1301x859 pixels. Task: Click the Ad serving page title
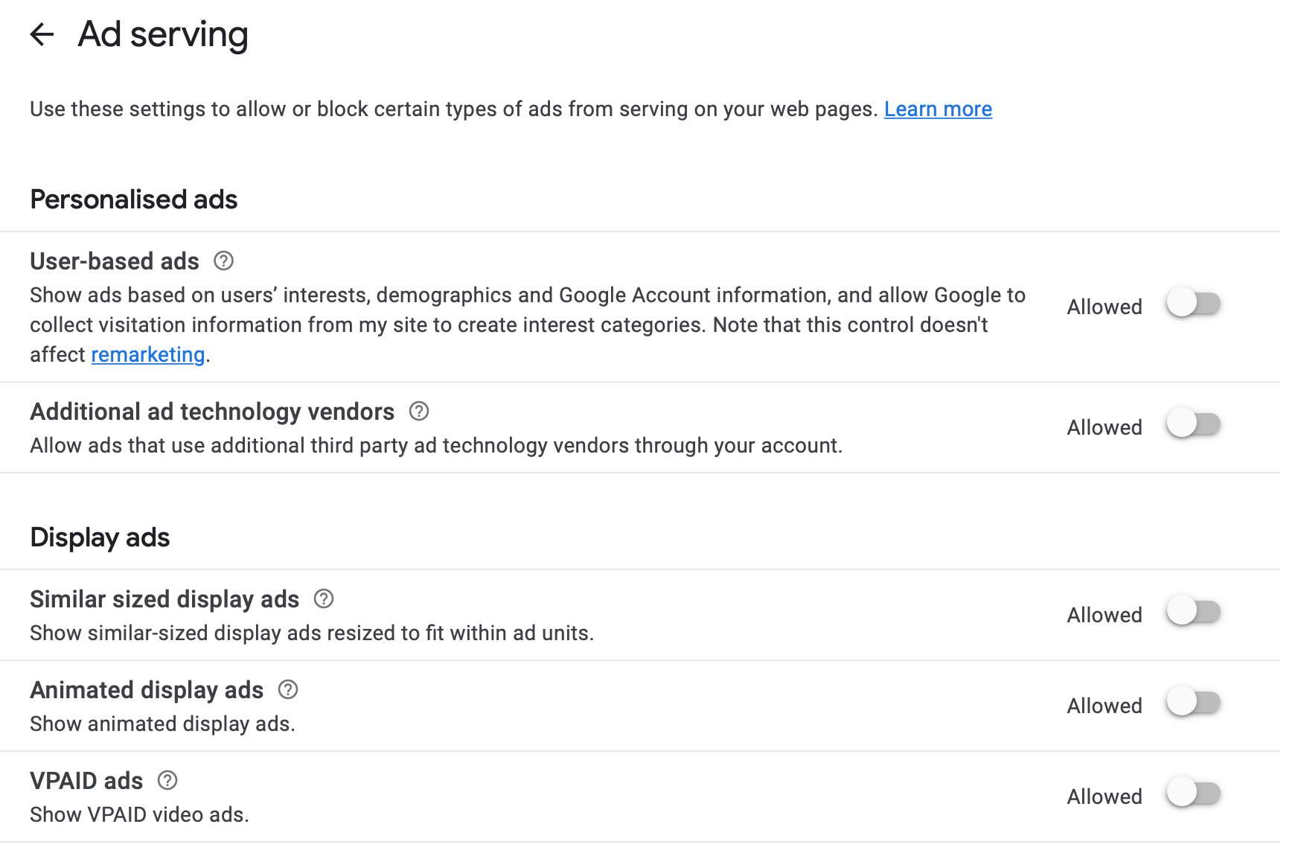163,34
